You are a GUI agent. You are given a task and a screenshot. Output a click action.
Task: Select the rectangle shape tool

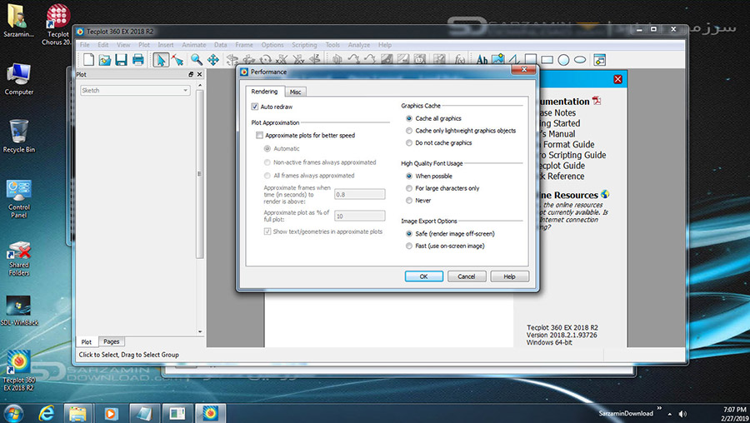pos(547,60)
